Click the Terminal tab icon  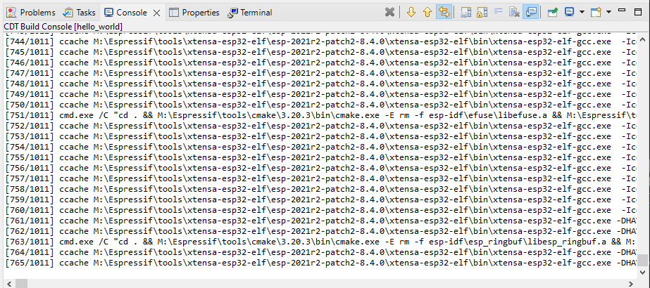232,13
